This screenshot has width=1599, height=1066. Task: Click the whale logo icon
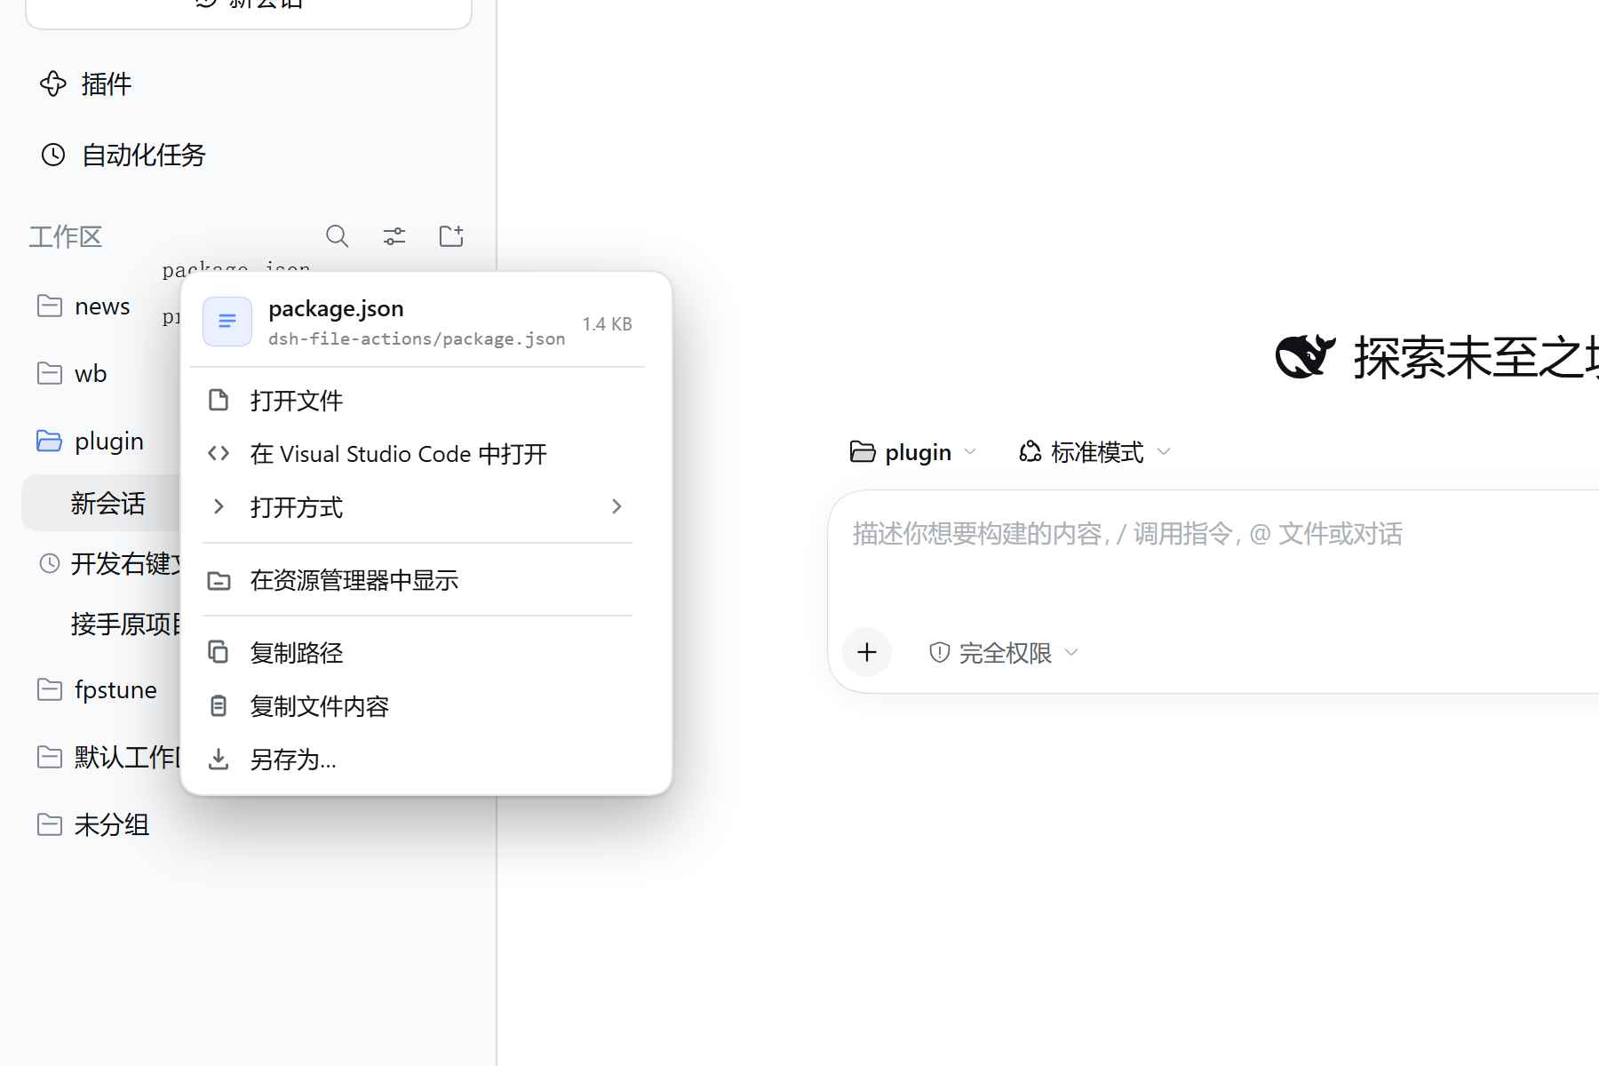coord(1305,357)
